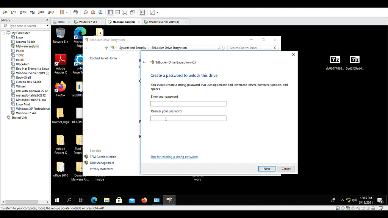Click the library horizontal scrollbar

22,202
